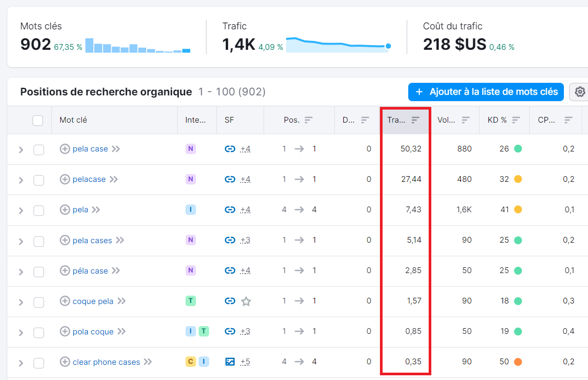This screenshot has width=588, height=380.
Task: Click plus icon beside 'pela case' keyword
Action: tap(64, 149)
